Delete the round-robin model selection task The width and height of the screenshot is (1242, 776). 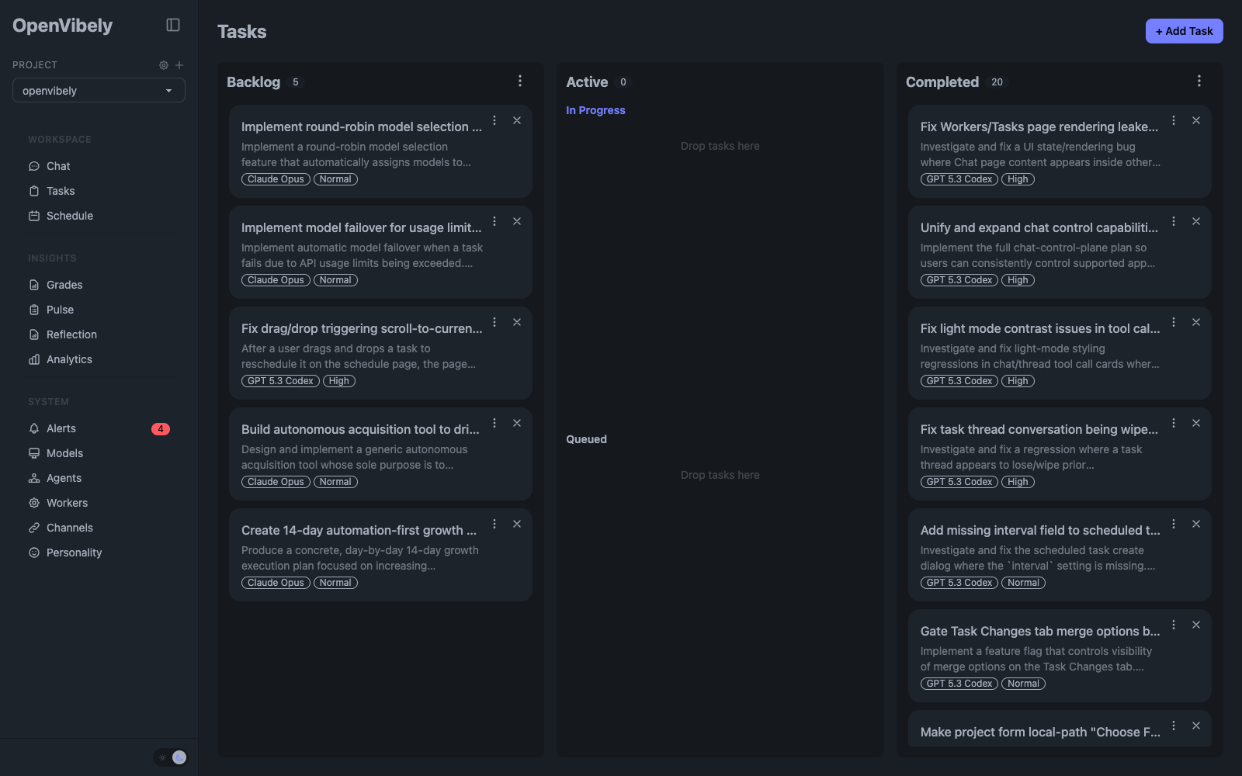[x=517, y=120]
